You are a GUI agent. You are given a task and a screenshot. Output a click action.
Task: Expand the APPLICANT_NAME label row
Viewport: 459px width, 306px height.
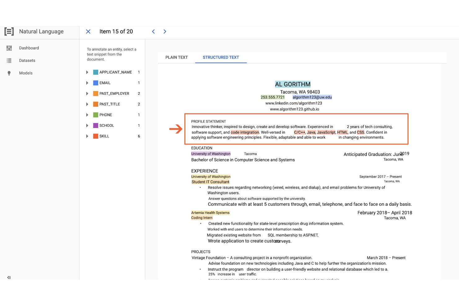tap(87, 72)
